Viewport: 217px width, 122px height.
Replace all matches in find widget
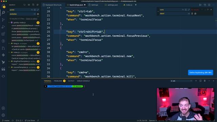(195, 14)
